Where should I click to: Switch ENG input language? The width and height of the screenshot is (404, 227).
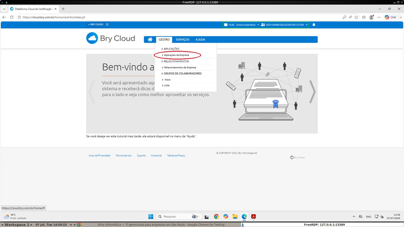[x=368, y=217]
